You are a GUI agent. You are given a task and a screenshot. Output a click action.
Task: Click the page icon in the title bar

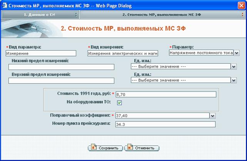4,5
